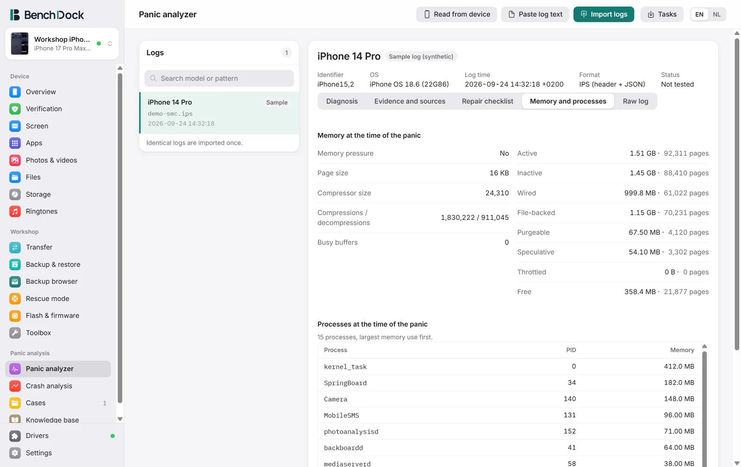Select the Memory and processes tab
This screenshot has height=467, width=741.
(568, 101)
